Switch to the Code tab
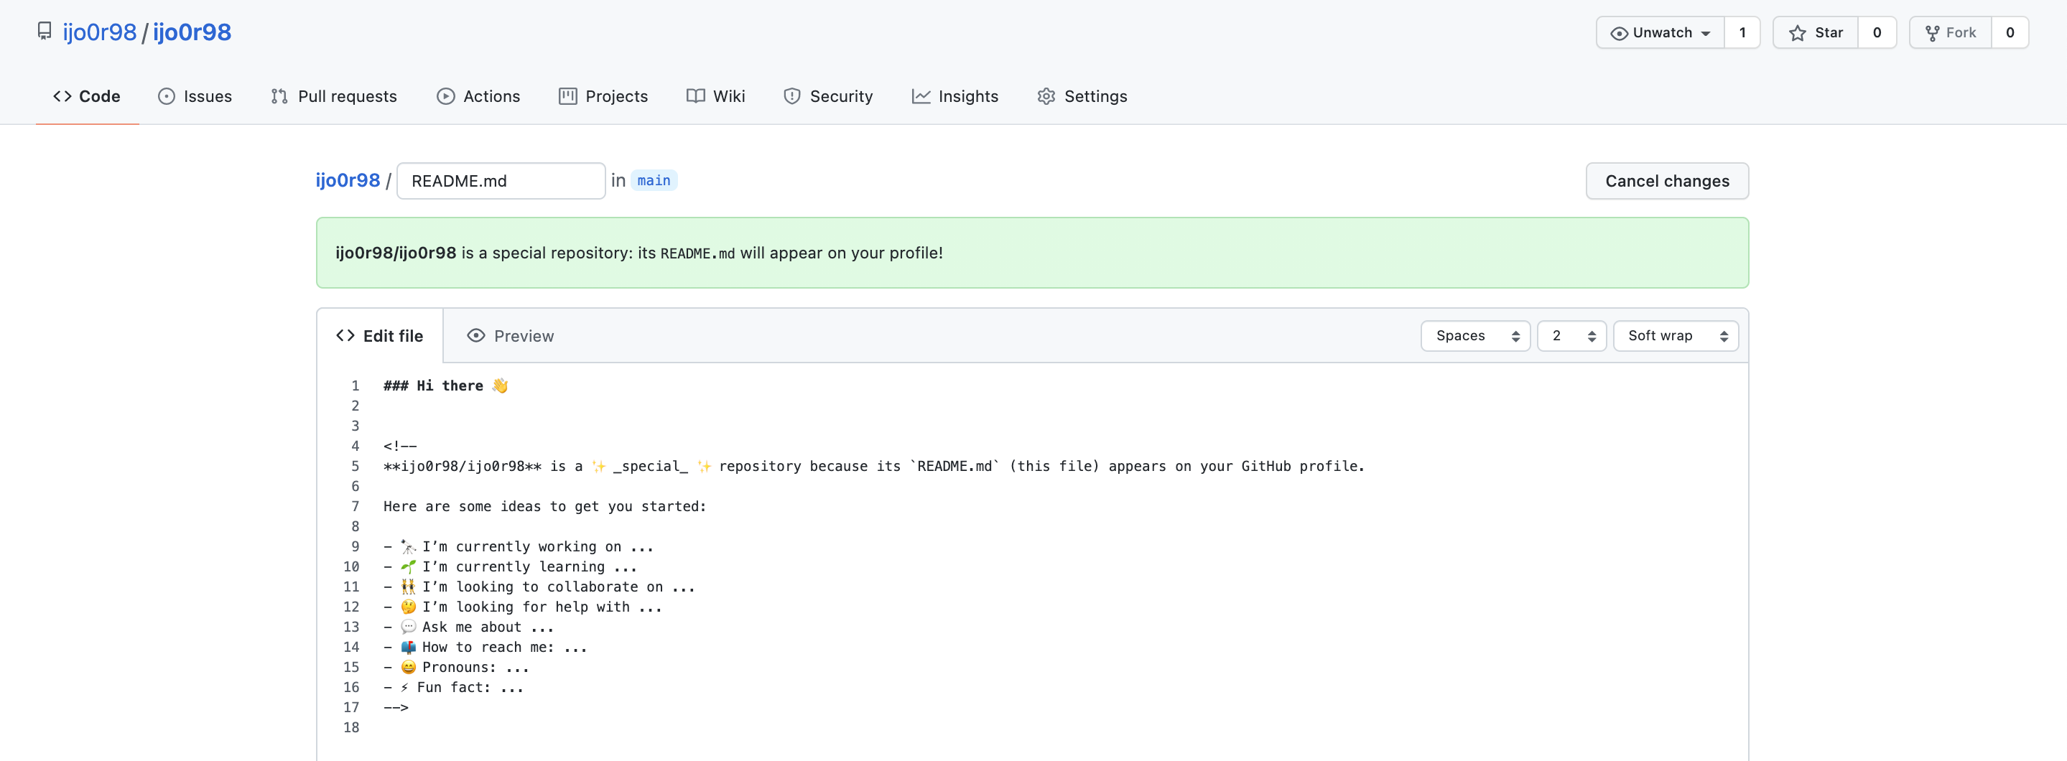Image resolution: width=2067 pixels, height=761 pixels. (x=87, y=96)
